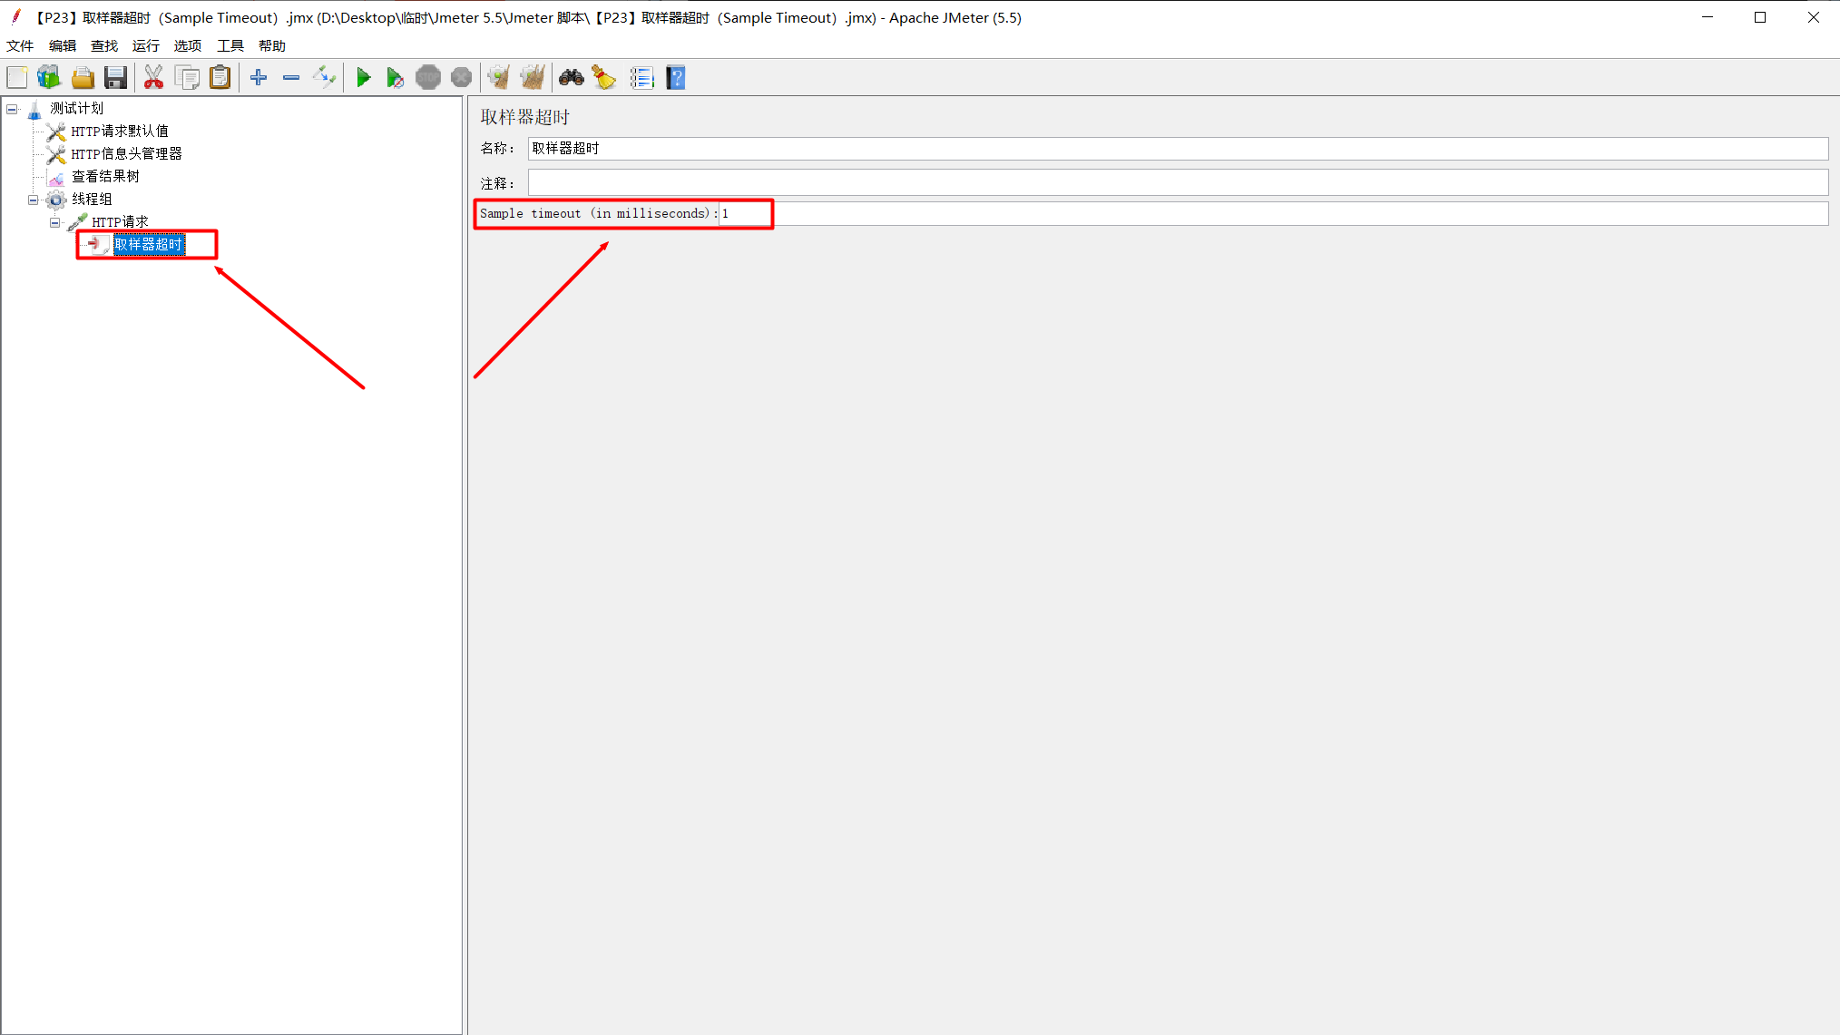Reset search with yellow brush icon
Viewport: 1840px width, 1035px height.
(x=604, y=78)
